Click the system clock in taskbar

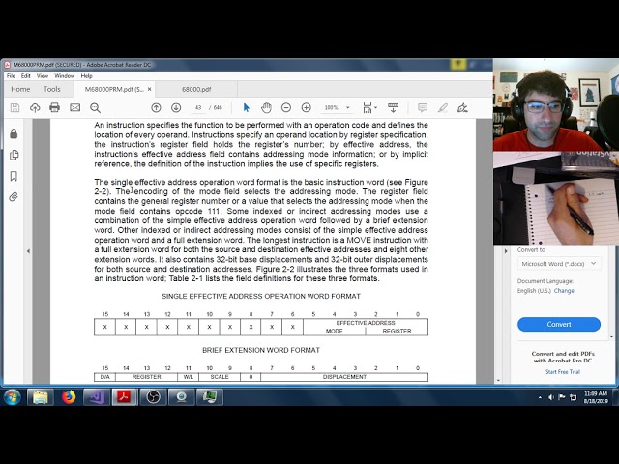[596, 397]
